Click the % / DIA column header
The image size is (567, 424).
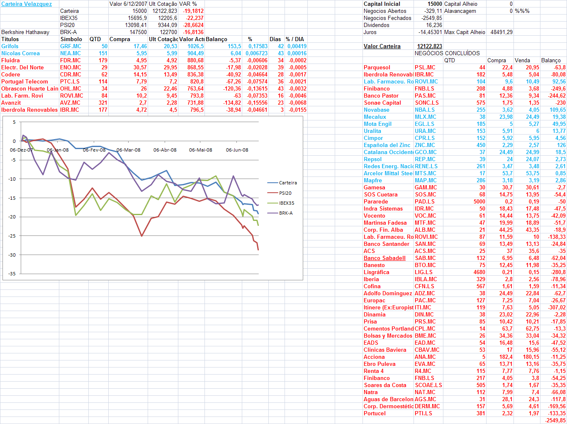(295, 39)
